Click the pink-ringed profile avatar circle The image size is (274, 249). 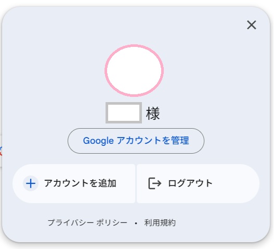[134, 70]
